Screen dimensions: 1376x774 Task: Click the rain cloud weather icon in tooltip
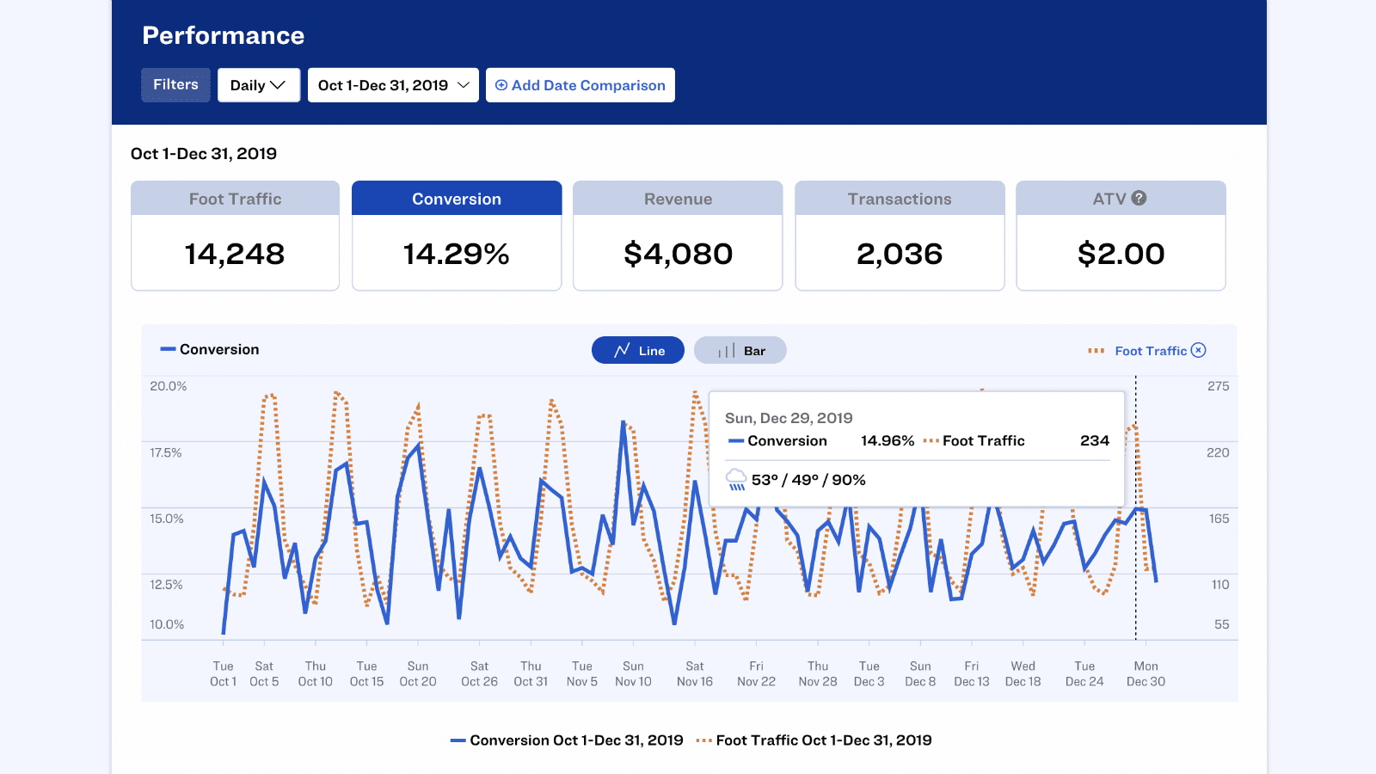click(x=735, y=480)
